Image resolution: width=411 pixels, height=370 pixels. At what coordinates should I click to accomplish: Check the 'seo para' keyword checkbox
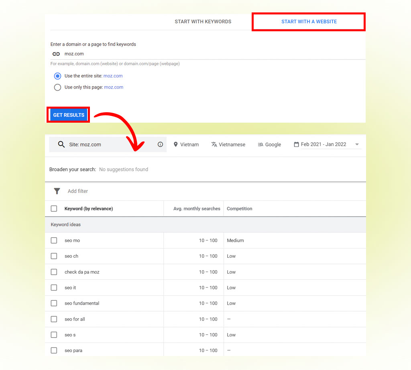[54, 350]
